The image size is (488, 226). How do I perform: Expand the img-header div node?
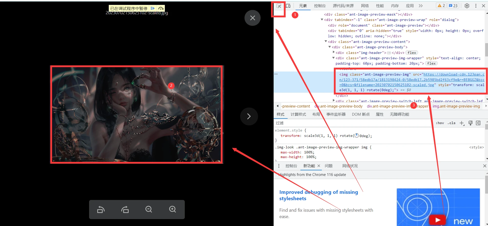click(334, 52)
